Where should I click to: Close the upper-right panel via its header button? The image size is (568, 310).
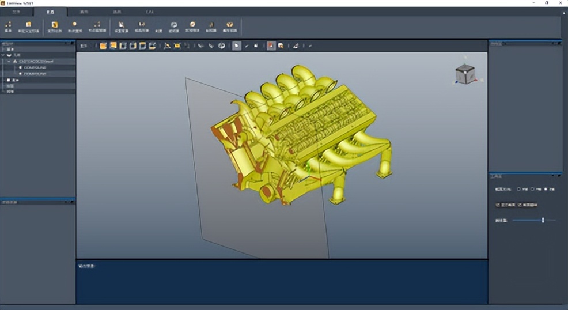(x=559, y=43)
